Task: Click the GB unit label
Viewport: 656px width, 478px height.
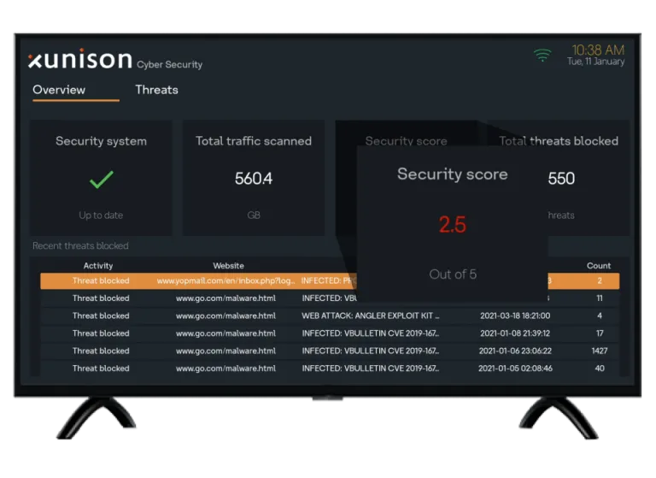Action: (x=254, y=215)
